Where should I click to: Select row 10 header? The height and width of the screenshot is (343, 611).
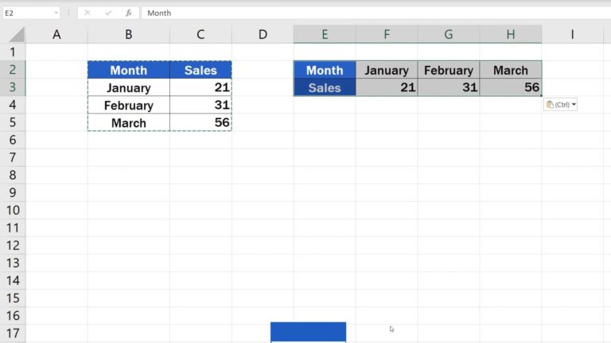pyautogui.click(x=13, y=210)
